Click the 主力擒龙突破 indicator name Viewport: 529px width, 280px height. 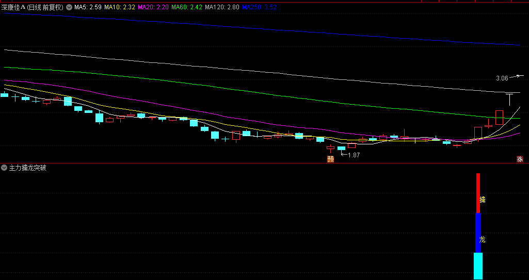point(27,168)
